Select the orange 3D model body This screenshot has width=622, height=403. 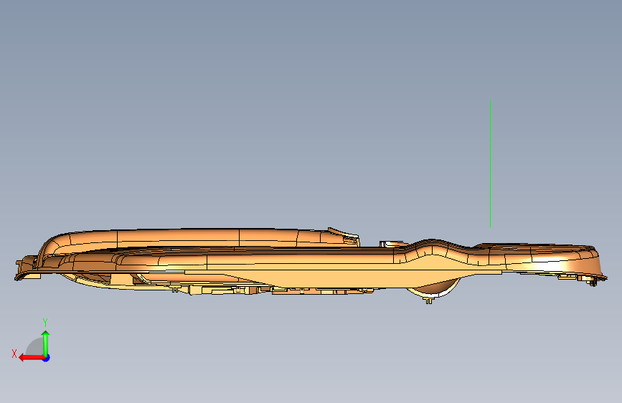[311, 265]
